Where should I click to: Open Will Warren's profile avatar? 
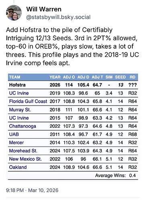tap(14, 13)
